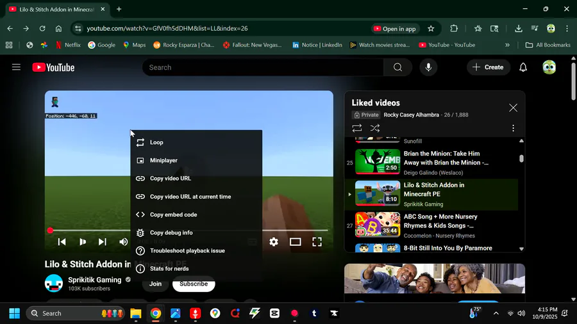Image resolution: width=577 pixels, height=324 pixels.
Task: Open Liked videos playlist more options
Action: pyautogui.click(x=513, y=128)
